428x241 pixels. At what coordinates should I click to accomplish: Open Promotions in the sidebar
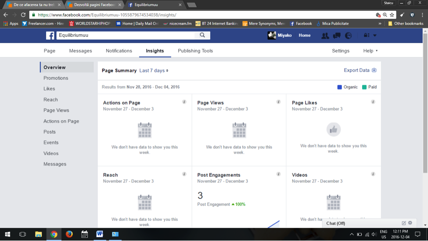pyautogui.click(x=56, y=78)
